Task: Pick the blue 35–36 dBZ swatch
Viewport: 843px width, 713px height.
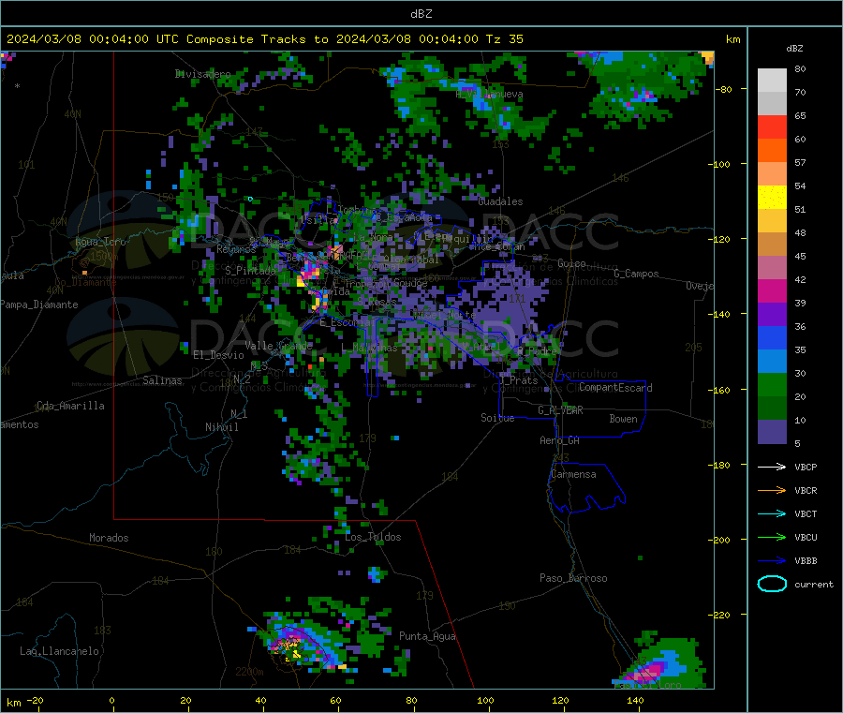Action: tap(772, 338)
